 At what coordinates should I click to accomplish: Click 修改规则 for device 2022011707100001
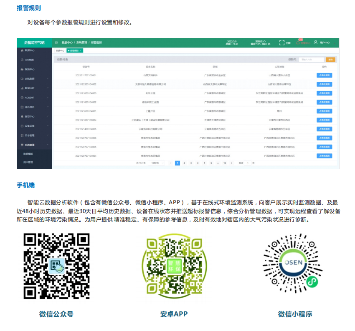coord(325,75)
